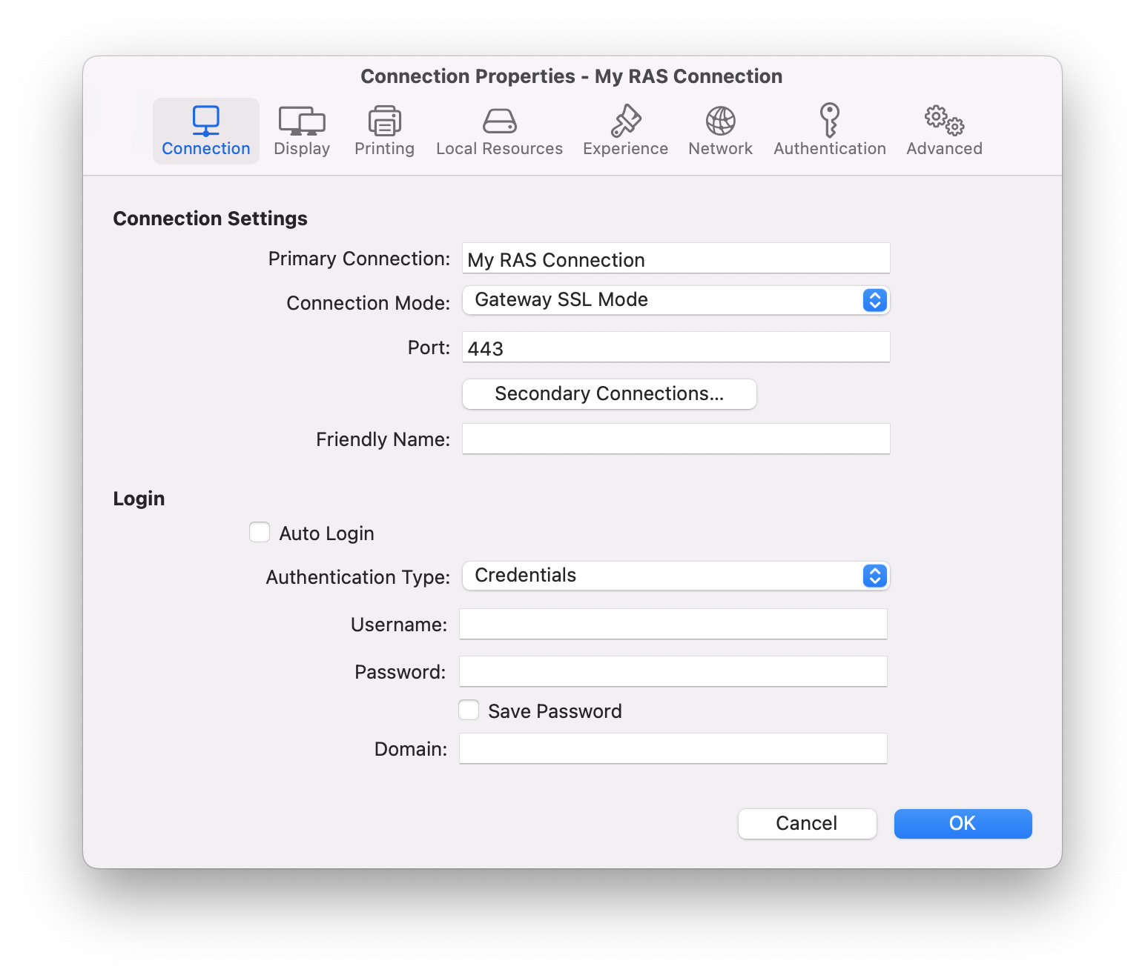Switch to the Authentication tab label

pos(830,149)
